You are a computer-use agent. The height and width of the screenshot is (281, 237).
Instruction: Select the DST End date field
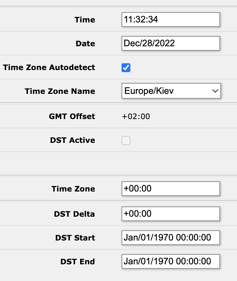[170, 261]
